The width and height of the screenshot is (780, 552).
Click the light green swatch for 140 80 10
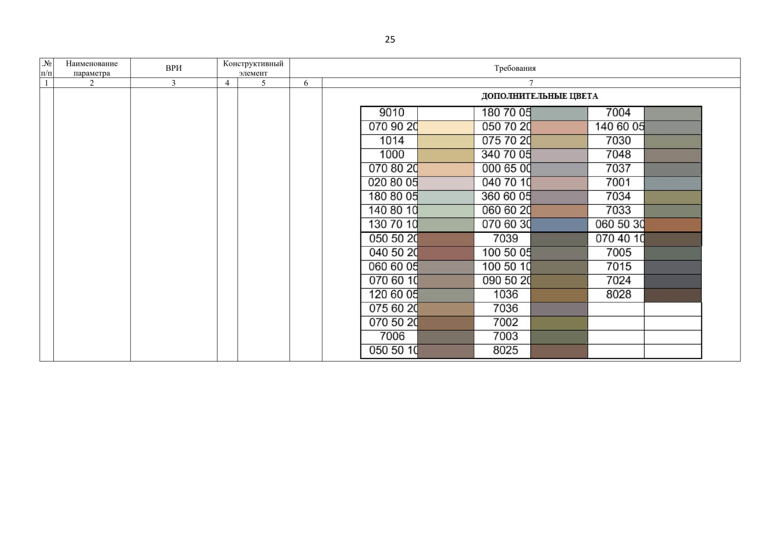point(445,211)
